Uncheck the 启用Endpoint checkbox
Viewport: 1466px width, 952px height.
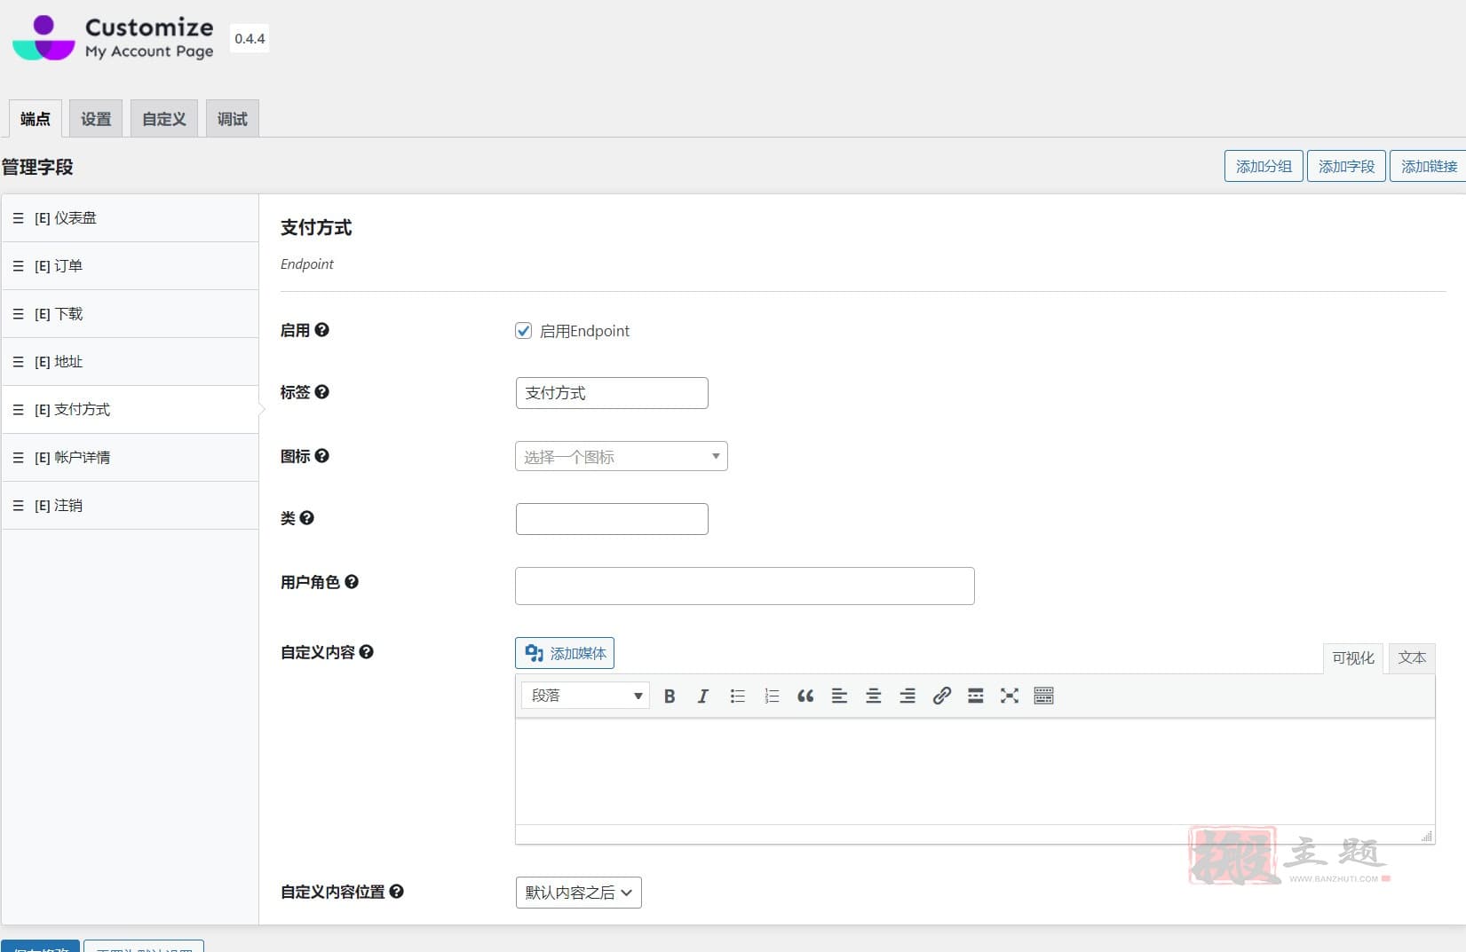(524, 331)
